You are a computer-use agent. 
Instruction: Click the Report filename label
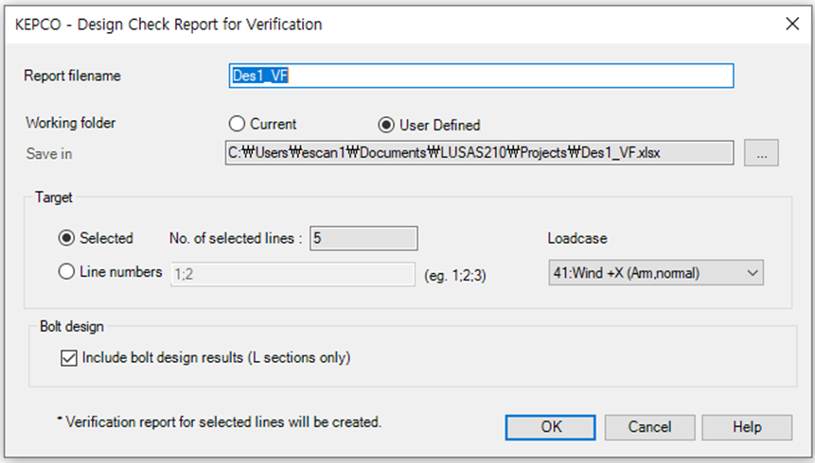pos(73,76)
